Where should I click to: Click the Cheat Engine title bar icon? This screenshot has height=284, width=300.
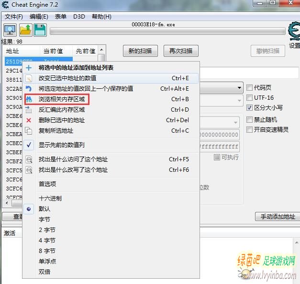[5, 5]
